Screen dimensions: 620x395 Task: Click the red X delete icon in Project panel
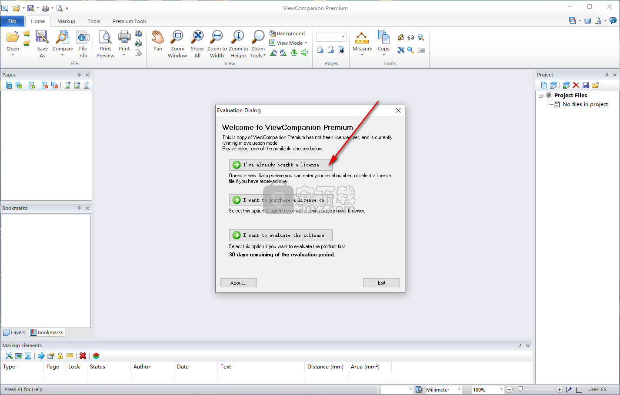576,85
